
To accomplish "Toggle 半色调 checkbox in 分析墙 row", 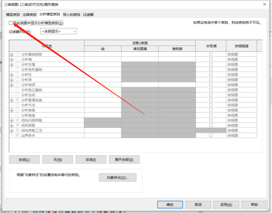I will pyautogui.click(x=211, y=59).
